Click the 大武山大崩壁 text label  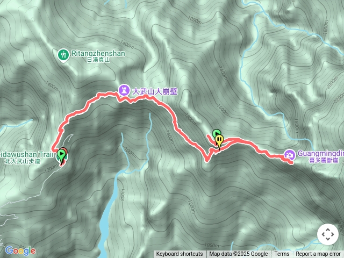tap(155, 91)
